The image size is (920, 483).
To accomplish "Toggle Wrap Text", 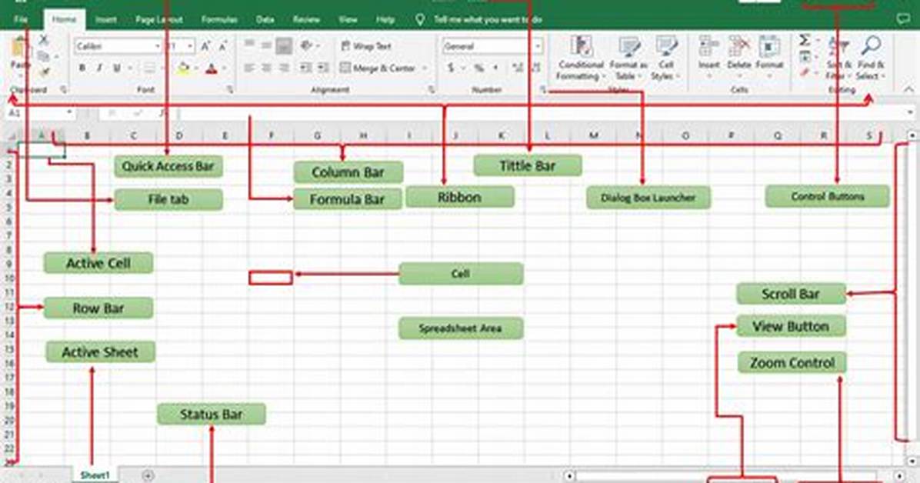I will (x=366, y=46).
